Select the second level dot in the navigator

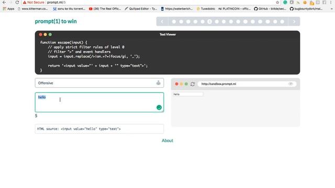coord(181,21)
